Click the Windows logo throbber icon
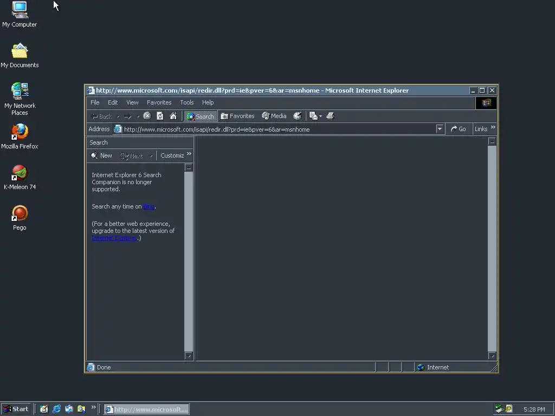Screen dimensions: 555x416 486,102
